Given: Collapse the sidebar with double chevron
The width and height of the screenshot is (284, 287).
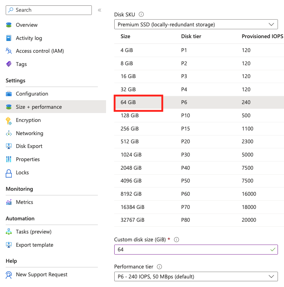Looking at the screenshot, I should 100,10.
